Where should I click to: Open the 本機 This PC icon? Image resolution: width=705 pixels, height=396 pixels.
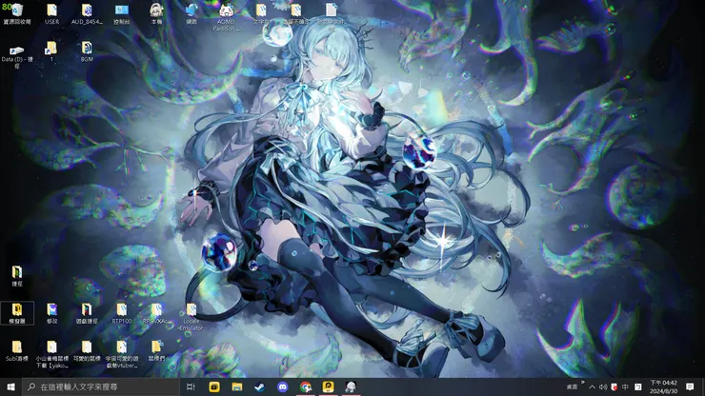[156, 13]
